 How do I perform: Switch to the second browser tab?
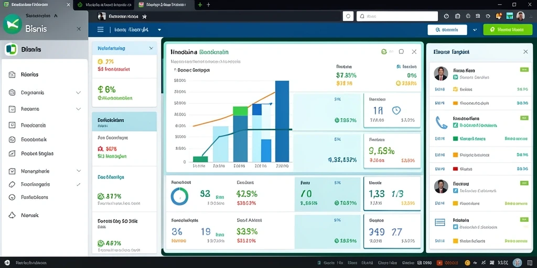[104, 5]
